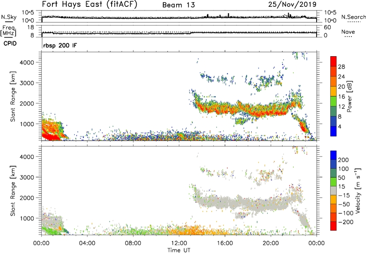The height and width of the screenshot is (253, 366).
Task: Click the 'Power [dB]' colorbar title
Action: 350,96
